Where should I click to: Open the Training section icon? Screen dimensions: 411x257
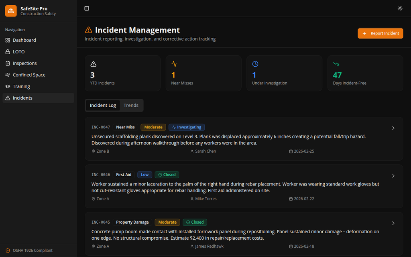coord(9,86)
